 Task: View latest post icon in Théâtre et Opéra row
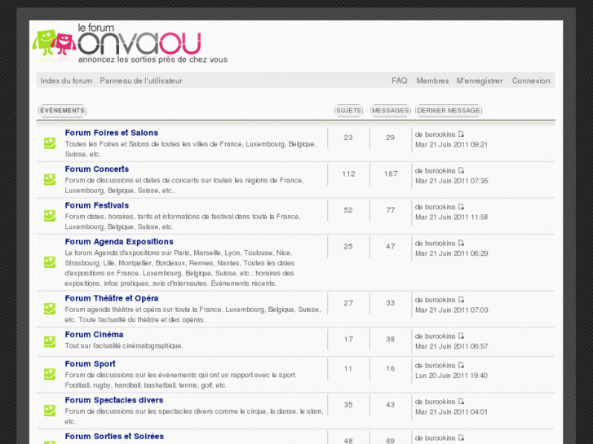coord(461,300)
